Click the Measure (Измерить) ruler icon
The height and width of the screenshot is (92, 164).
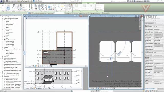pyautogui.click(x=62, y=5)
